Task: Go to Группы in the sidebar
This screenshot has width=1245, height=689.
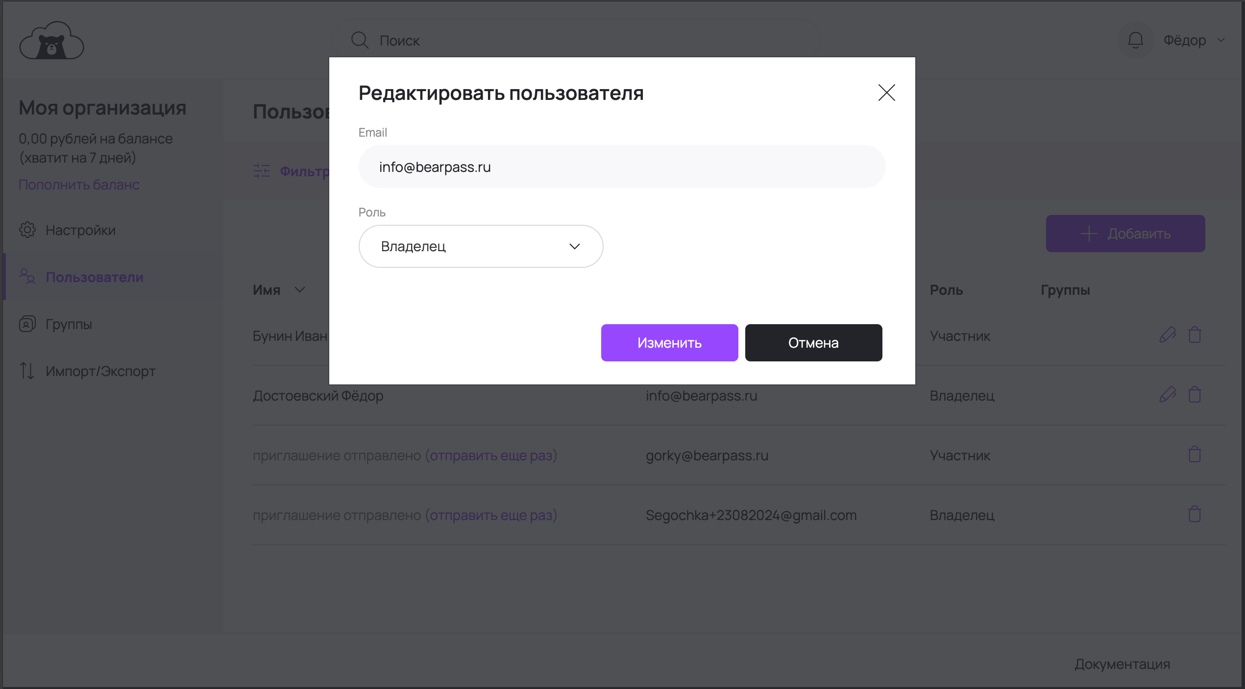Action: pos(69,324)
